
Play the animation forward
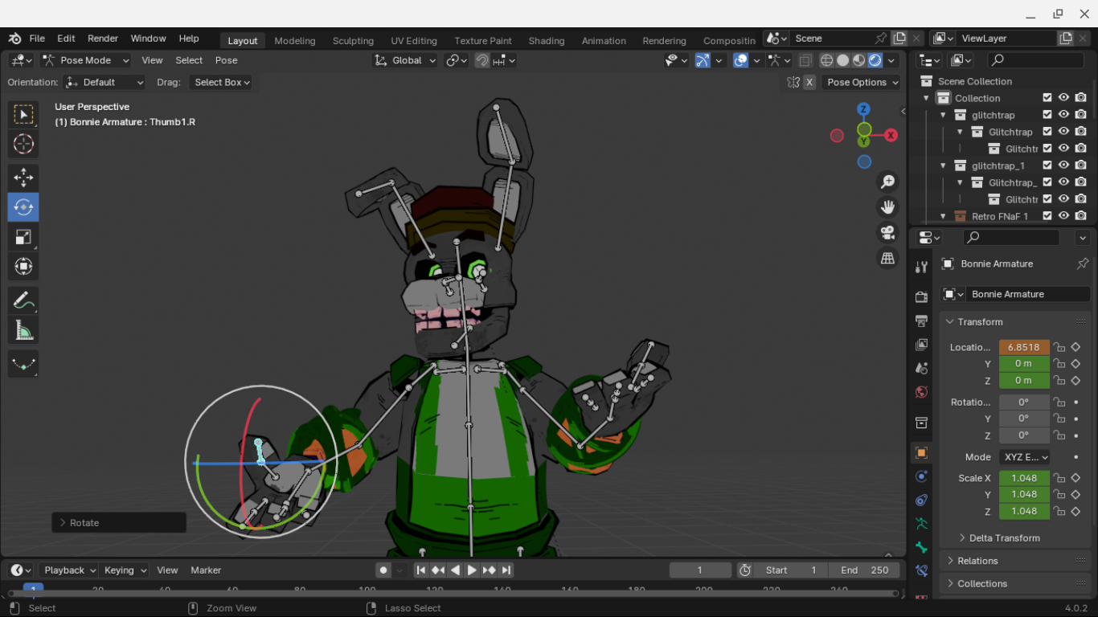pos(472,570)
